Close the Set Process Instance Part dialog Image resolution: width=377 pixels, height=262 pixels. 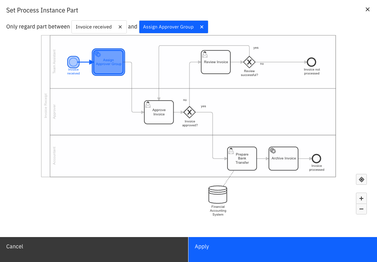pyautogui.click(x=367, y=9)
